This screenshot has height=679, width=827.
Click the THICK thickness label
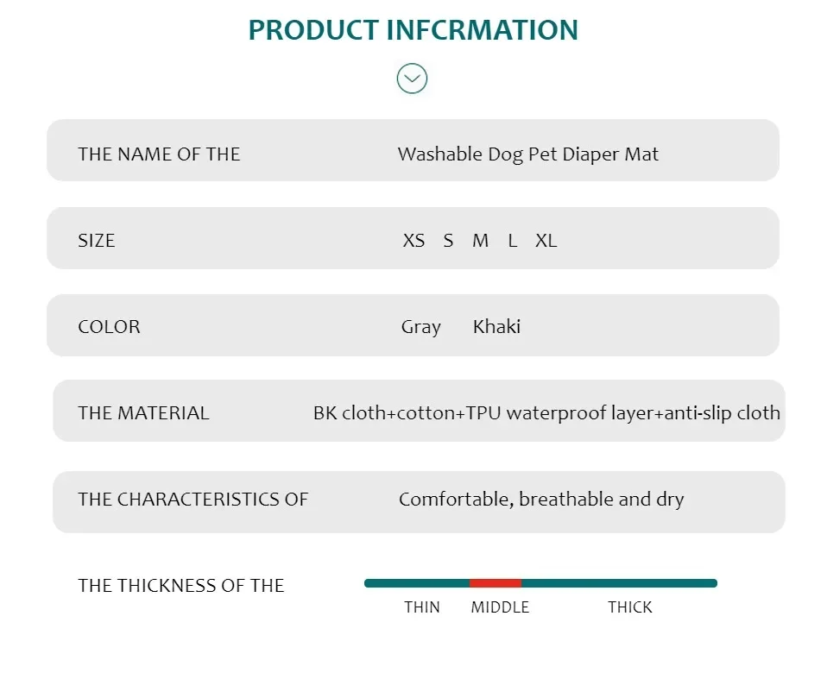click(629, 607)
